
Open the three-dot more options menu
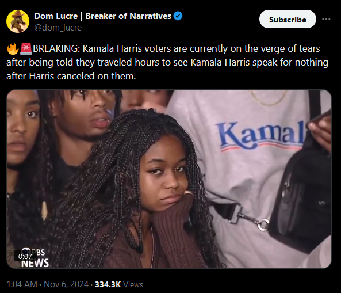pos(326,20)
